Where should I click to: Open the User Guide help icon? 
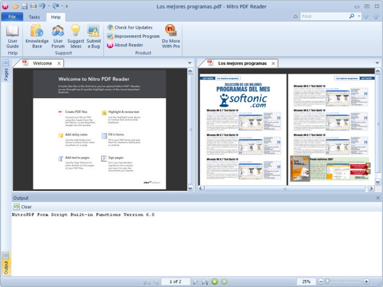pos(12,37)
